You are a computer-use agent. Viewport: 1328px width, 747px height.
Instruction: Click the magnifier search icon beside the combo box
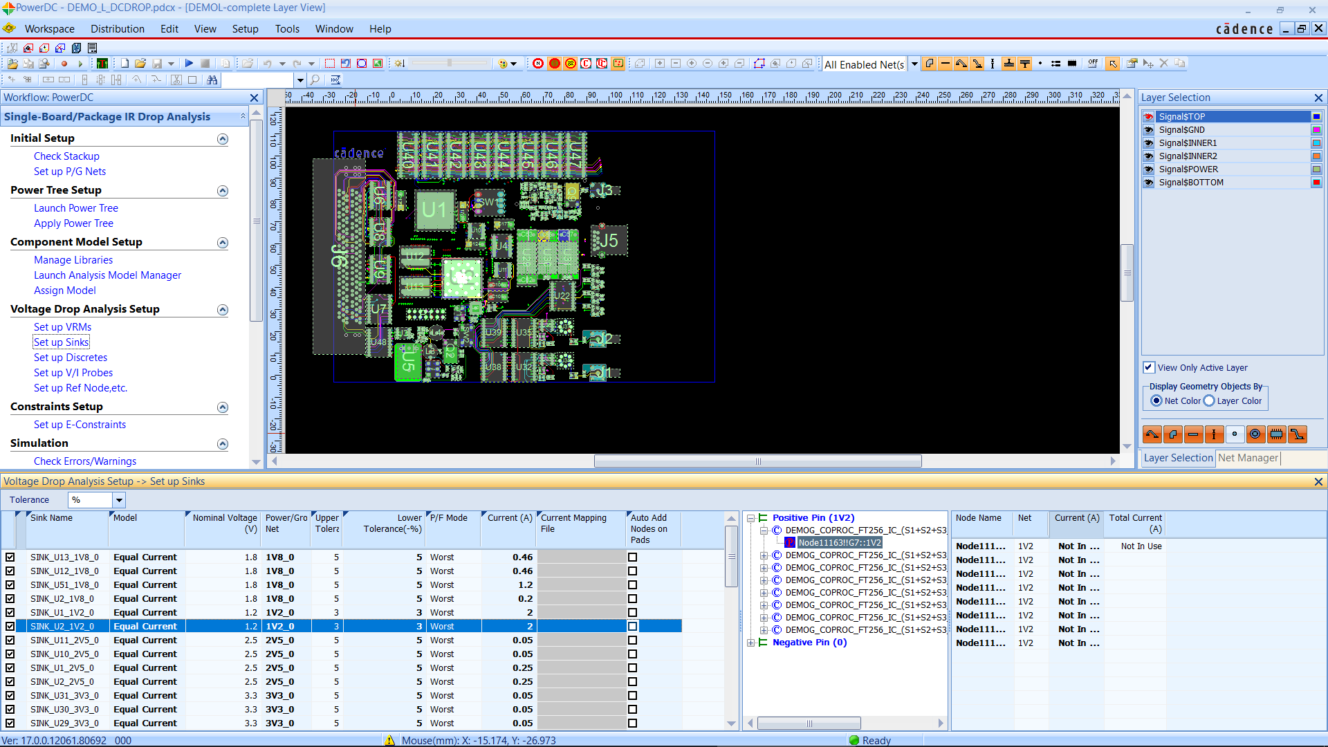click(315, 80)
